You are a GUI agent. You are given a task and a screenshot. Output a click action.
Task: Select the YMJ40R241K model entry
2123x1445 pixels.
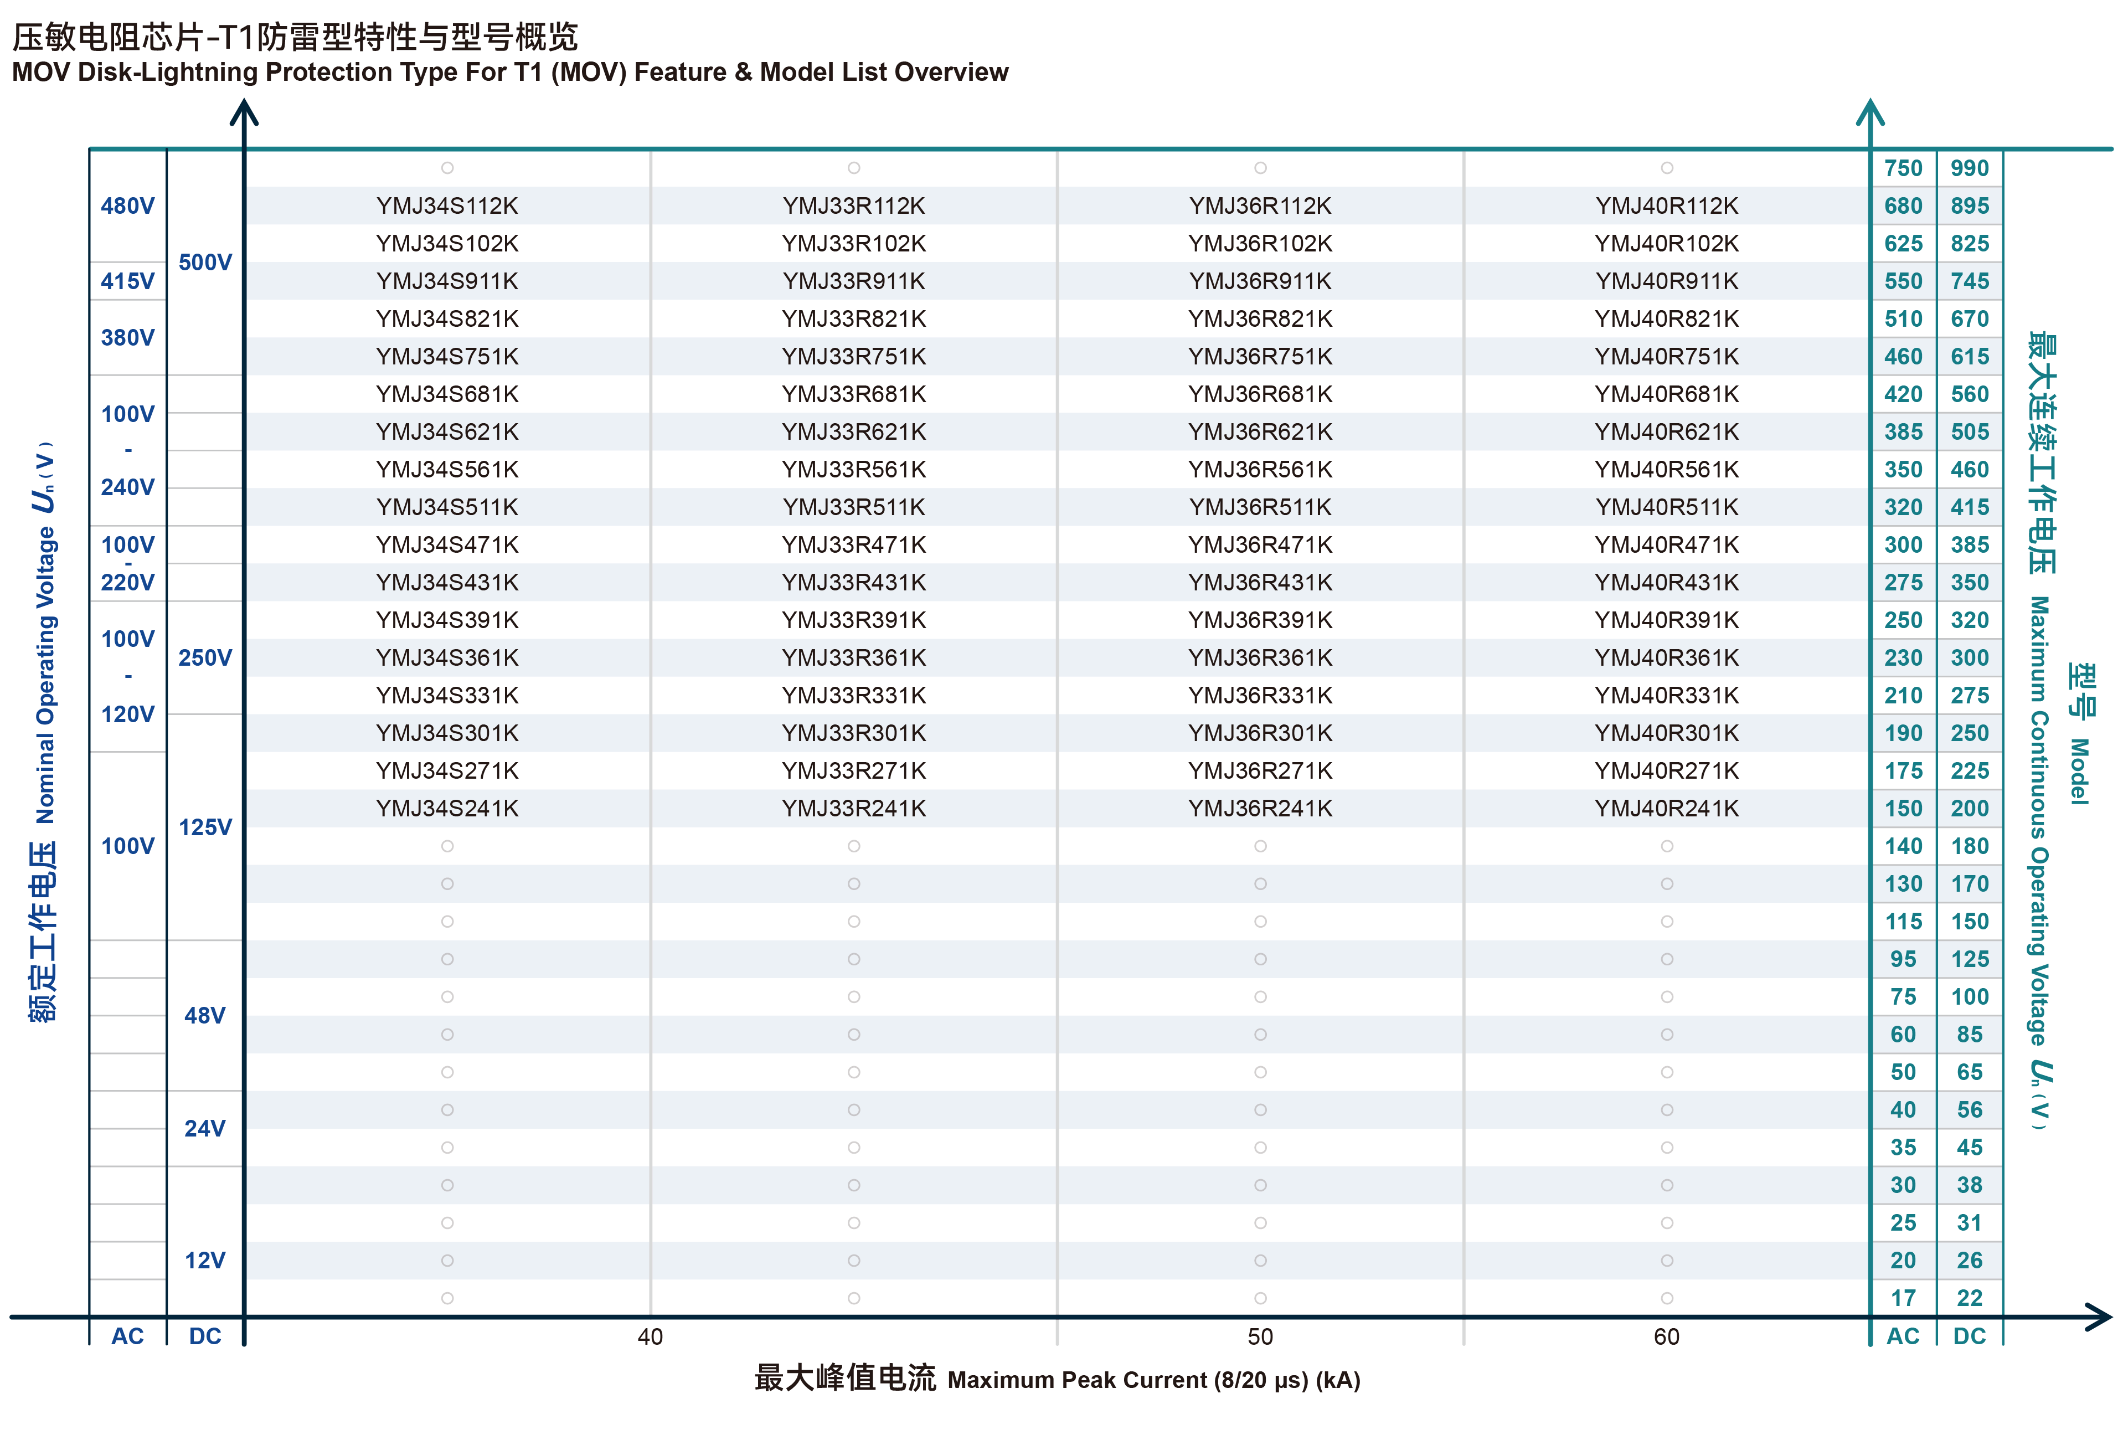(1666, 808)
